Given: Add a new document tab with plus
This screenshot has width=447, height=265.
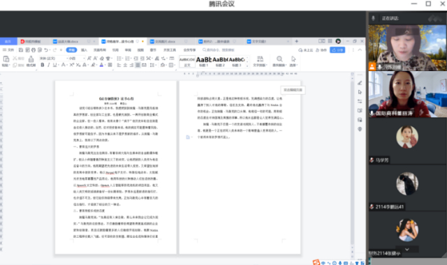Looking at the screenshot, I should (296, 41).
